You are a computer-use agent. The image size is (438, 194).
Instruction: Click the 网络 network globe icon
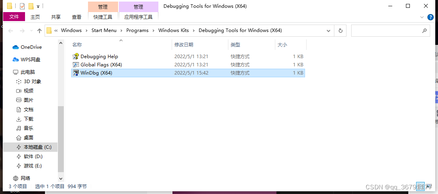coord(15,178)
